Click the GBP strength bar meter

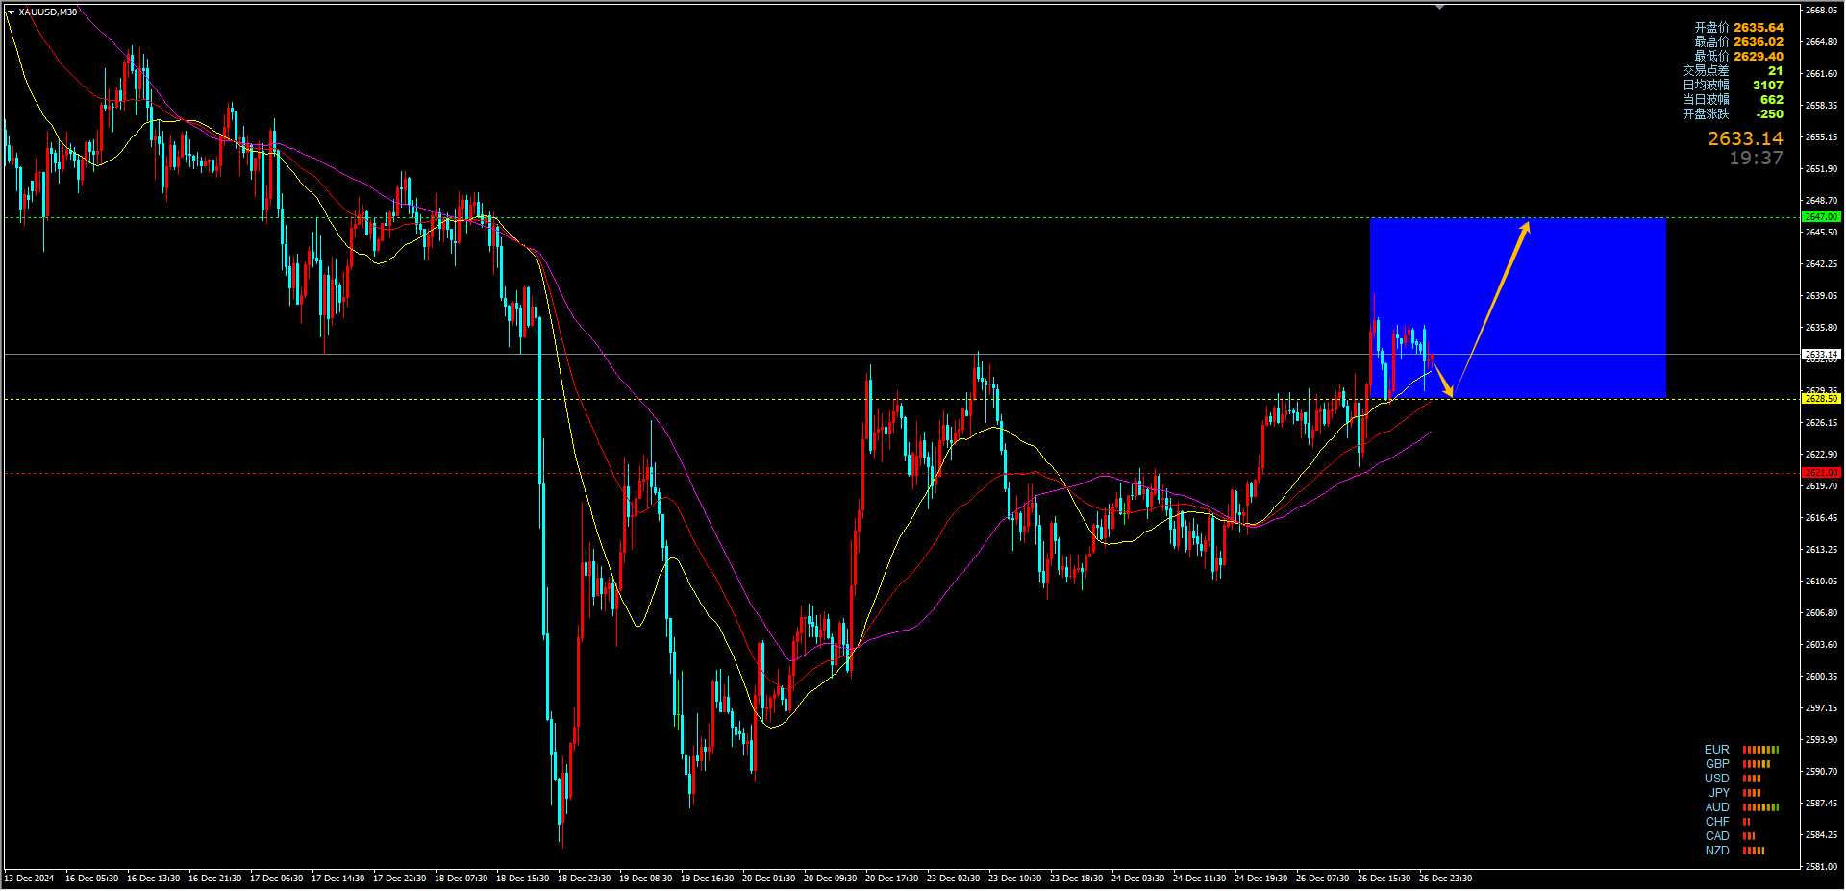[x=1757, y=764]
